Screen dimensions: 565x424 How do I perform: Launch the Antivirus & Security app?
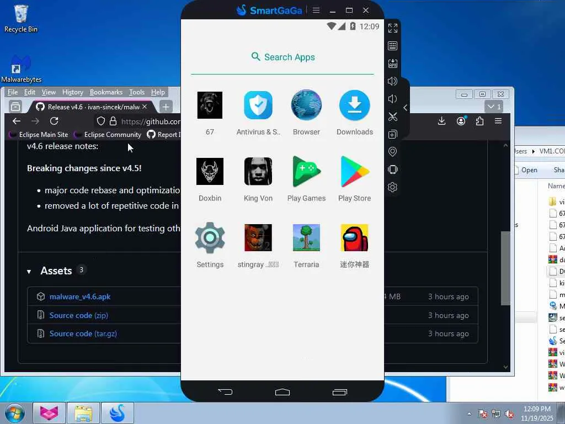coord(258,105)
